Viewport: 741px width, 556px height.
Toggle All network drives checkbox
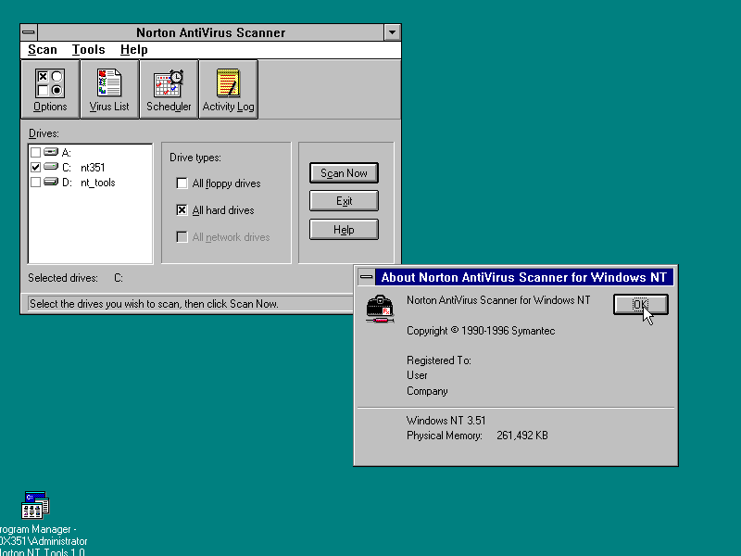[x=182, y=237]
